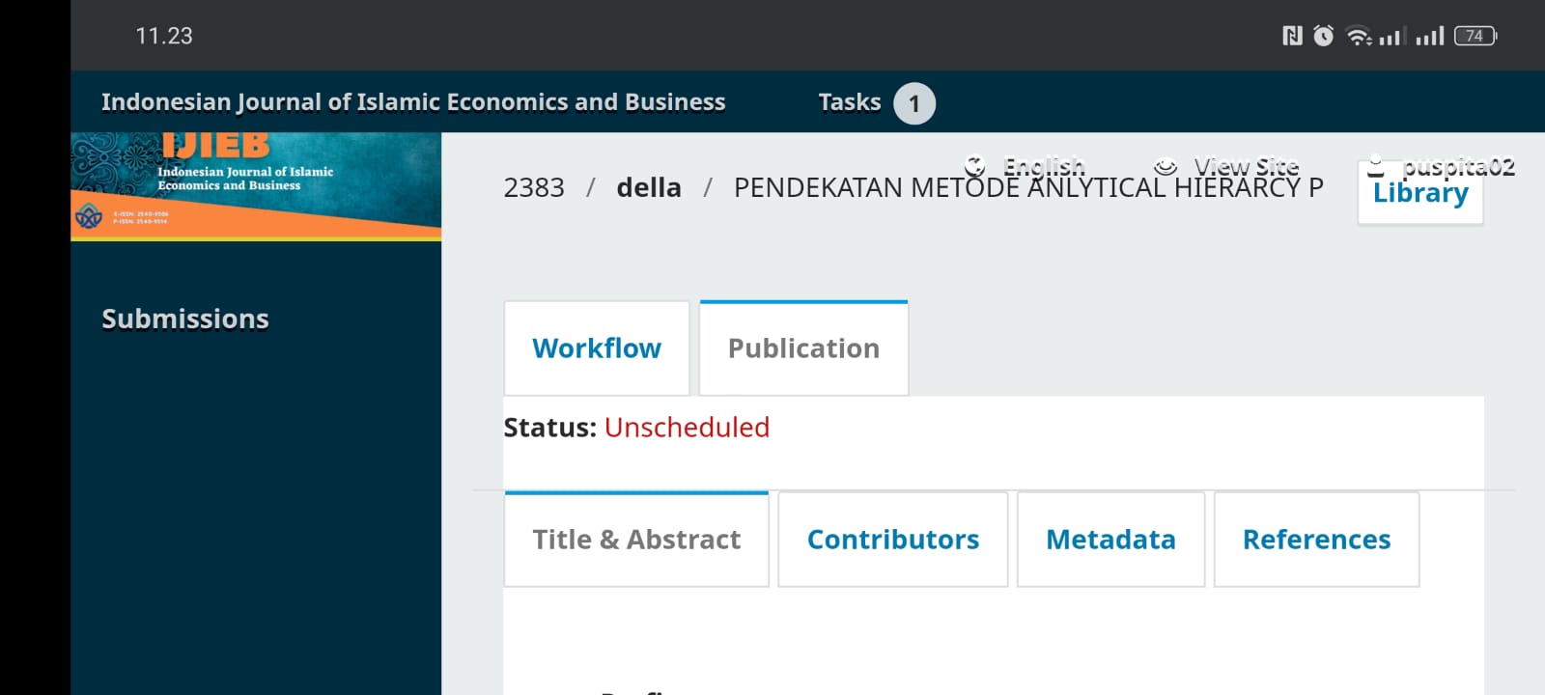Screen dimensions: 1545x695
Task: Switch to the Workflow tab
Action: (x=597, y=348)
